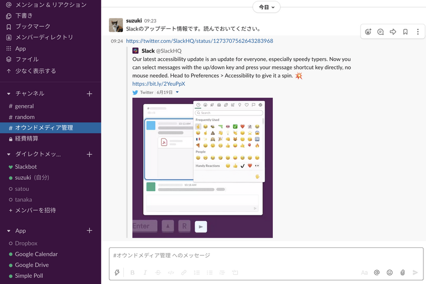This screenshot has width=426, height=284.
Task: Toggle blockquote formatting in composer
Action: tap(222, 272)
